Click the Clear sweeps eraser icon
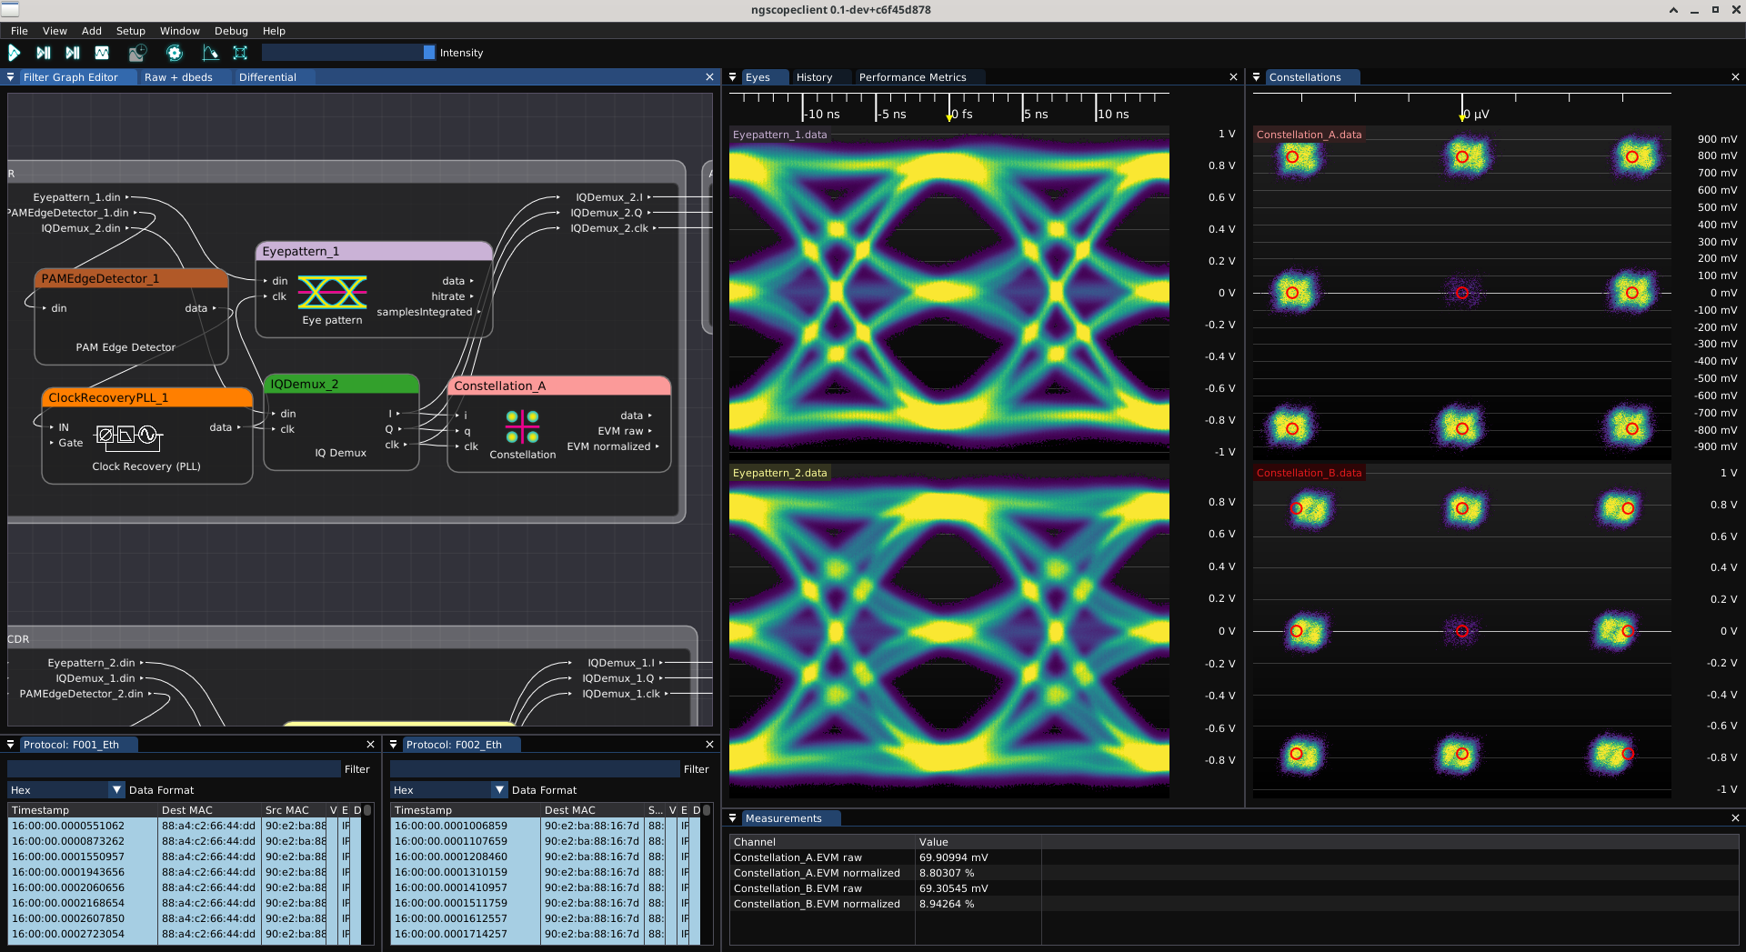Image resolution: width=1746 pixels, height=952 pixels. click(210, 54)
